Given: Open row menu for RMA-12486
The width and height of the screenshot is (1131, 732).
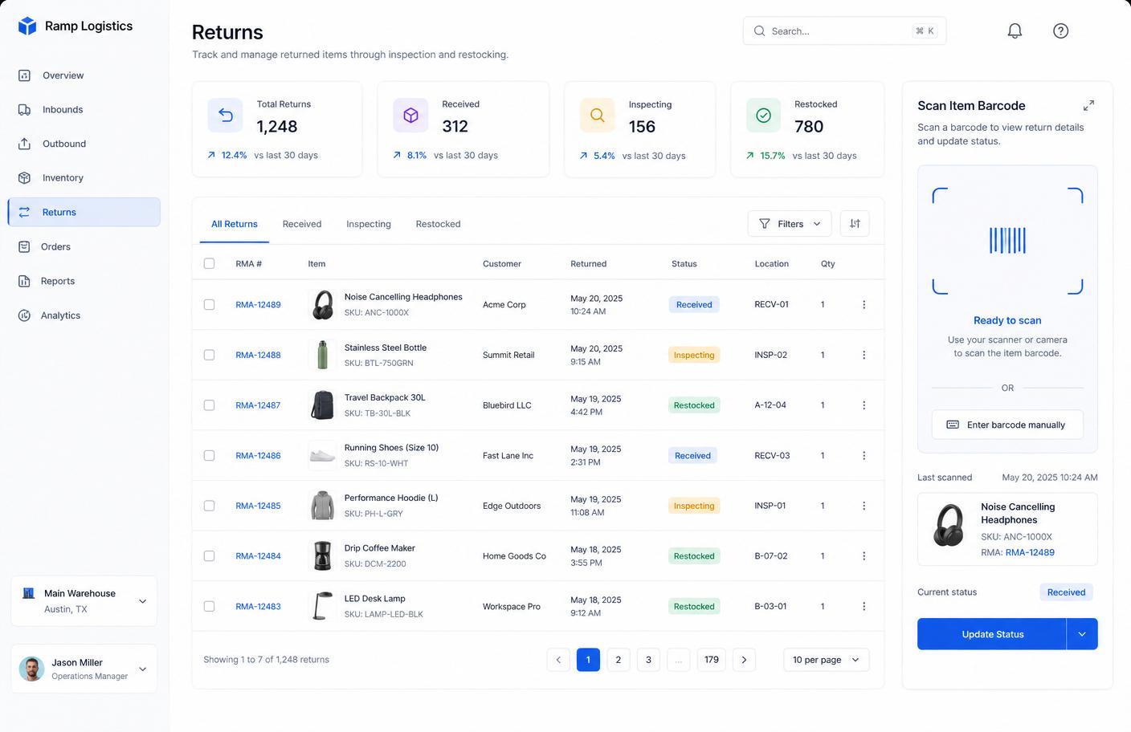Looking at the screenshot, I should coord(864,455).
